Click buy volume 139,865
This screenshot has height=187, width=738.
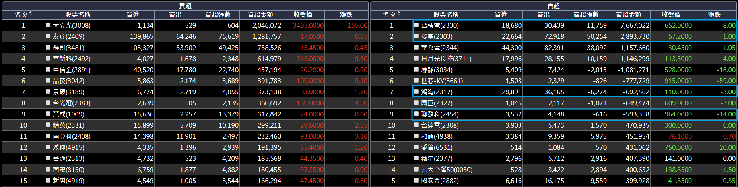[x=142, y=36]
